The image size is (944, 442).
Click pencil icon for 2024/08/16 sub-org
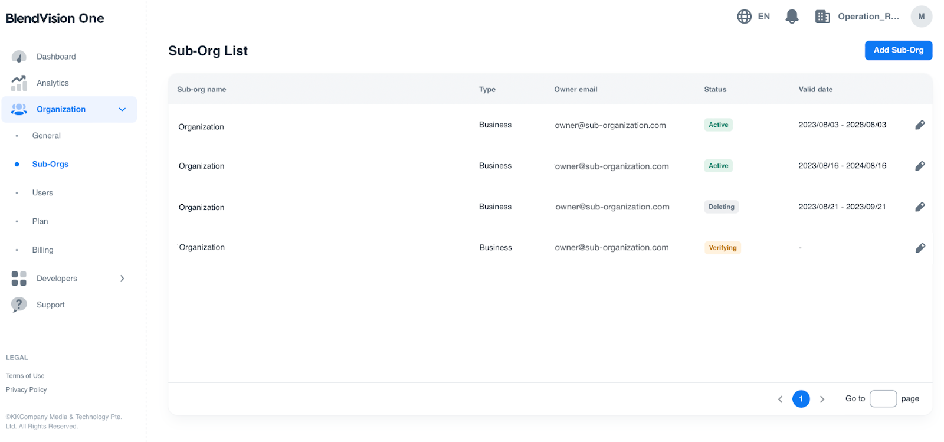point(920,166)
